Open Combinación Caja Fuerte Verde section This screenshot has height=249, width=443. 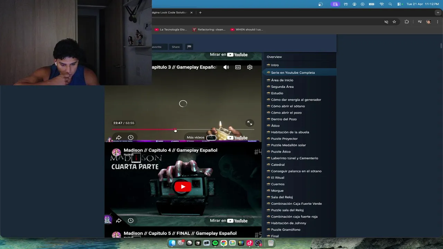296,204
